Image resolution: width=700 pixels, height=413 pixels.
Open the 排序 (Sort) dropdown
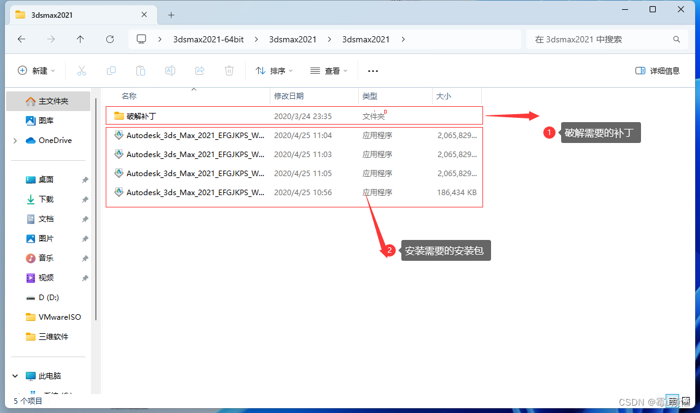click(273, 71)
